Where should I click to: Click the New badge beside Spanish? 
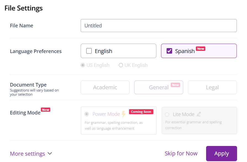(x=201, y=49)
